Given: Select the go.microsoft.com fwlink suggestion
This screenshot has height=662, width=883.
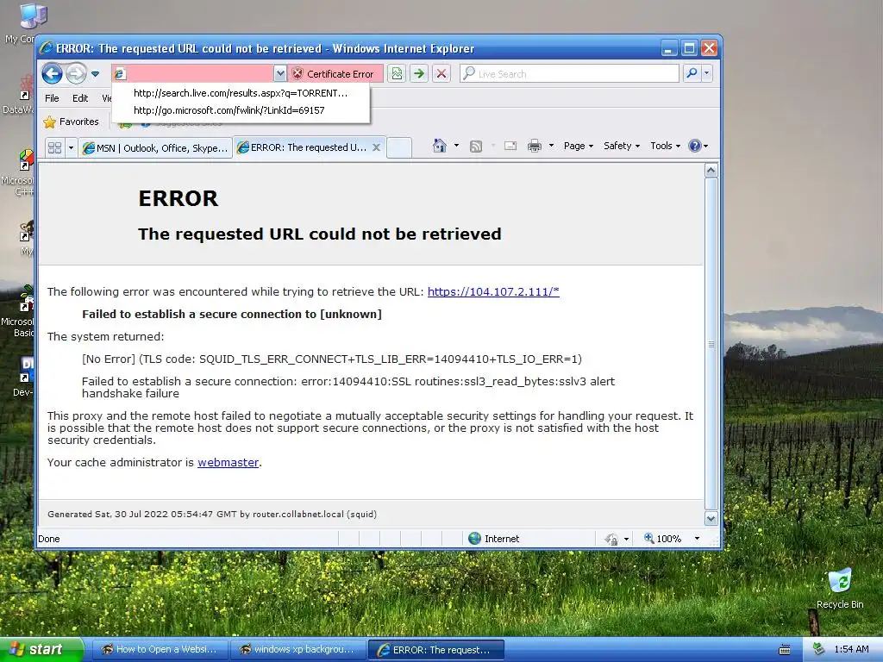Looking at the screenshot, I should point(241,110).
